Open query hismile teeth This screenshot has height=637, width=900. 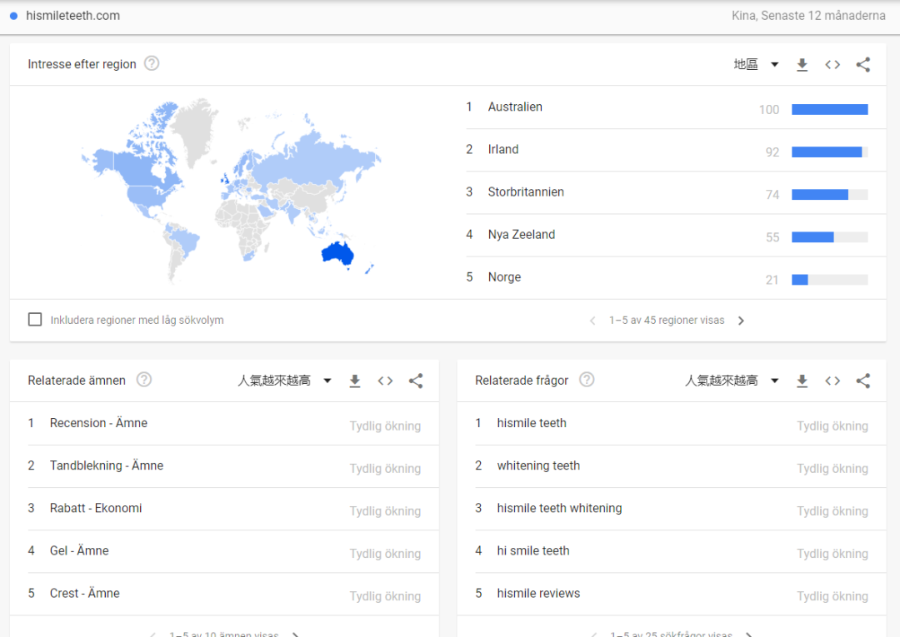click(532, 423)
